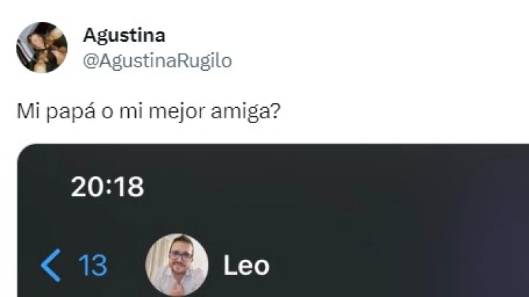Click the word amiga? in the tweet
The width and height of the screenshot is (529, 297).
coord(246,111)
